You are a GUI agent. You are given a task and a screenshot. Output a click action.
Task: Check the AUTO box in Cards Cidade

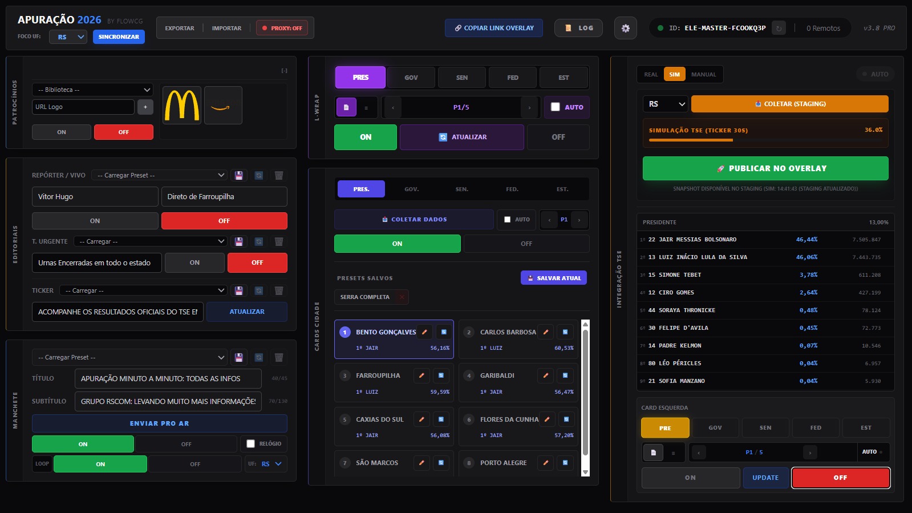[x=507, y=220]
